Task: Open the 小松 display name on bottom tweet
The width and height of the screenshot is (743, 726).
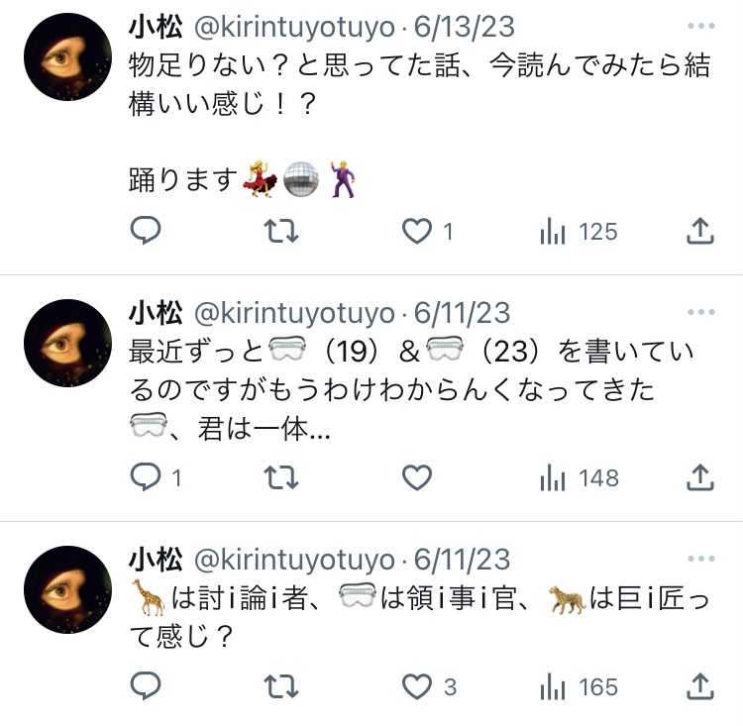Action: click(x=156, y=560)
